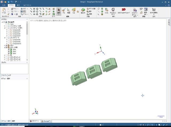Click the ズーム (Zoom) magnifier tool

[24, 14]
